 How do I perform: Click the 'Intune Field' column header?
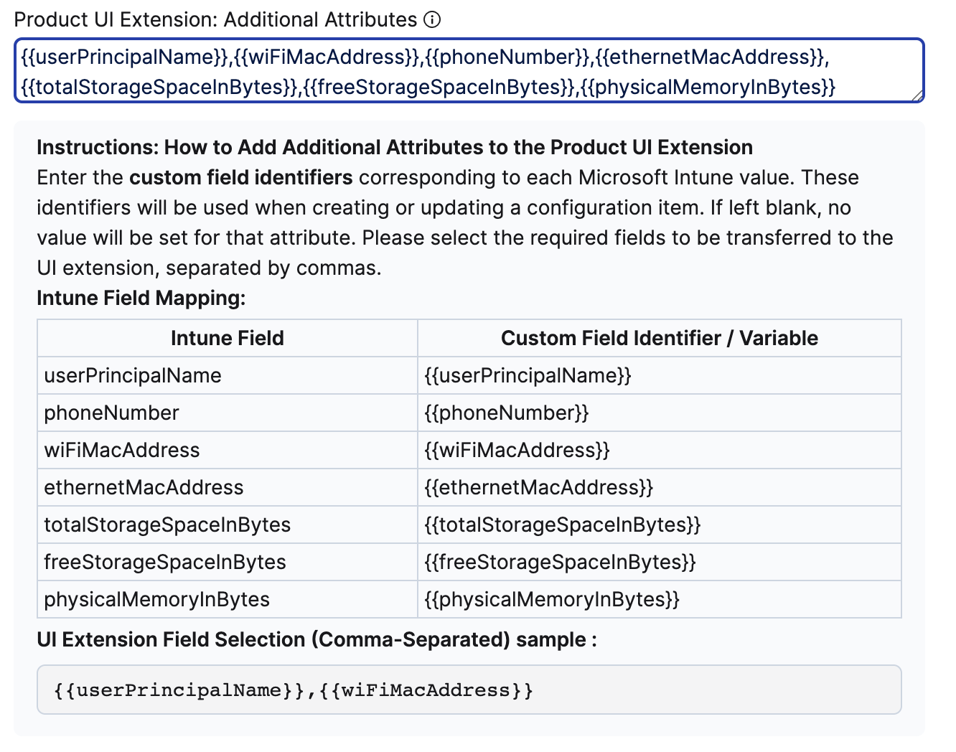(228, 338)
